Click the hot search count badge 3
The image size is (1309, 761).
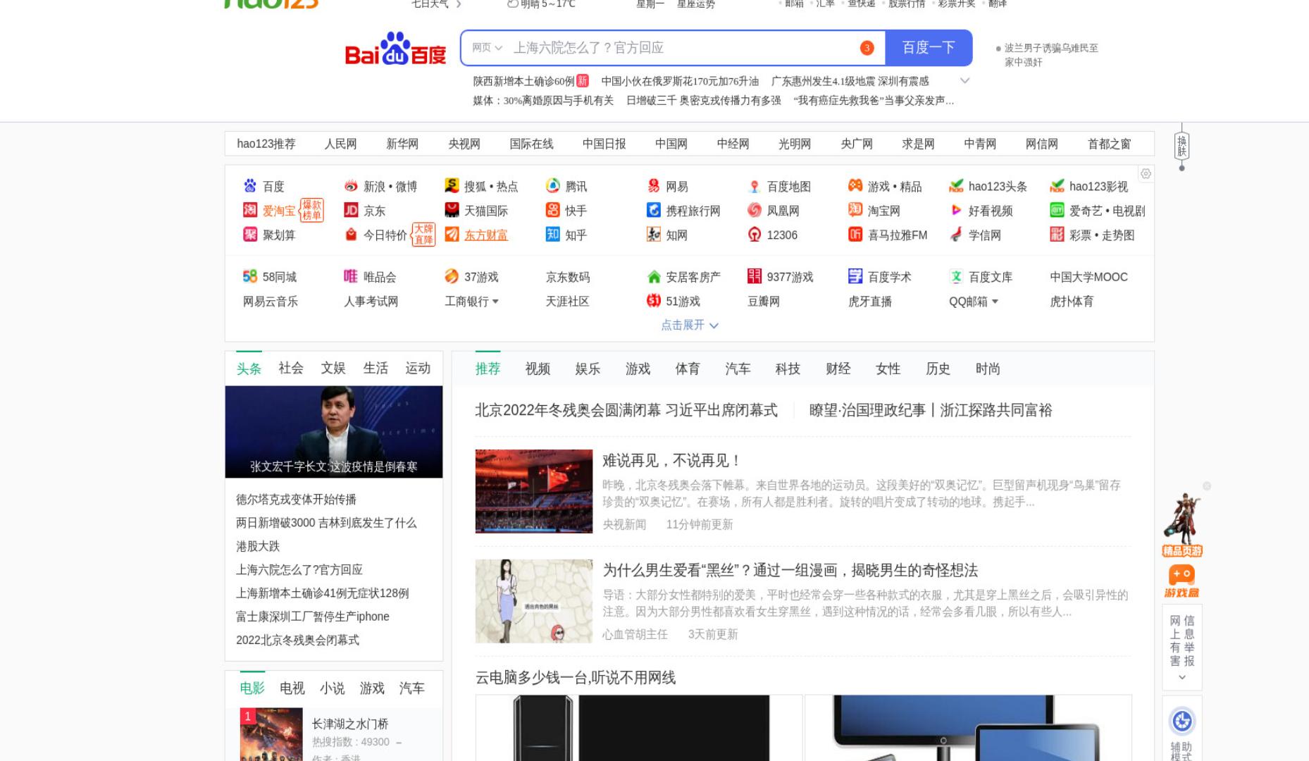pyautogui.click(x=867, y=47)
